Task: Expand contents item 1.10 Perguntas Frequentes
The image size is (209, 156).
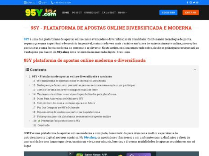Action: 29,121
